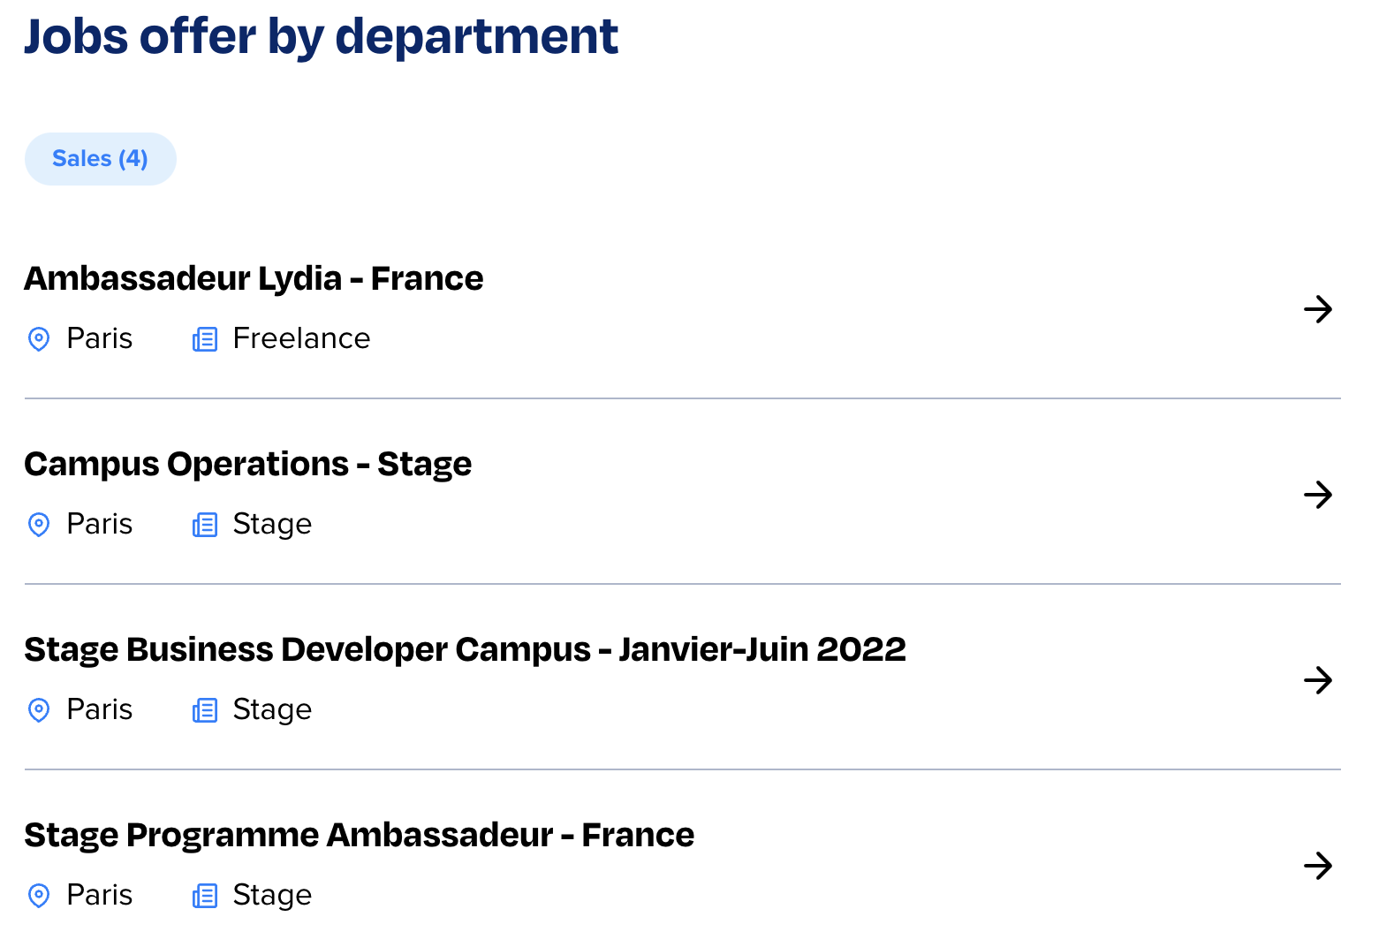Click arrow for Stage Programme Ambassadeur
The height and width of the screenshot is (947, 1394).
[1317, 866]
